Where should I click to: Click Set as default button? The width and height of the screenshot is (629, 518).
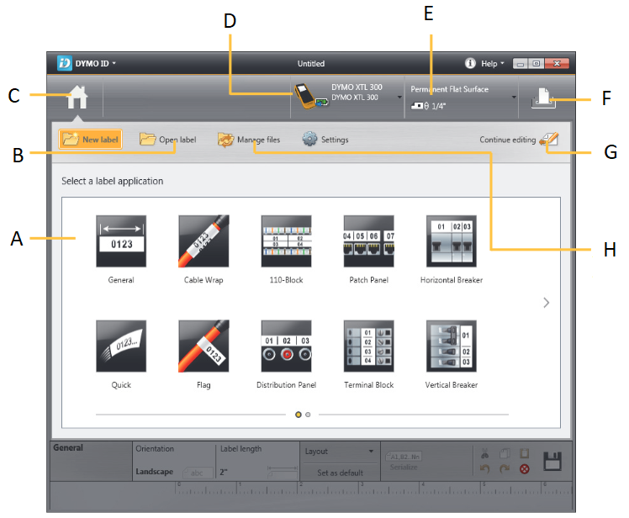pos(340,473)
